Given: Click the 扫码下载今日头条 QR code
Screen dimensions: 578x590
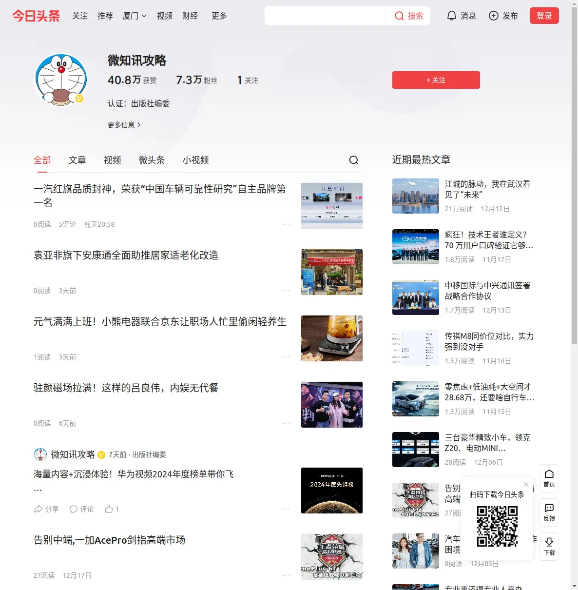Looking at the screenshot, I should (x=497, y=526).
